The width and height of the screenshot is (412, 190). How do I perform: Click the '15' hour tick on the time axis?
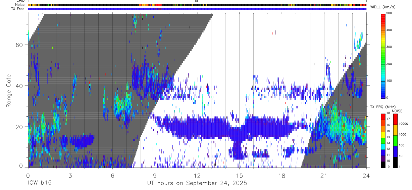pyautogui.click(x=239, y=175)
